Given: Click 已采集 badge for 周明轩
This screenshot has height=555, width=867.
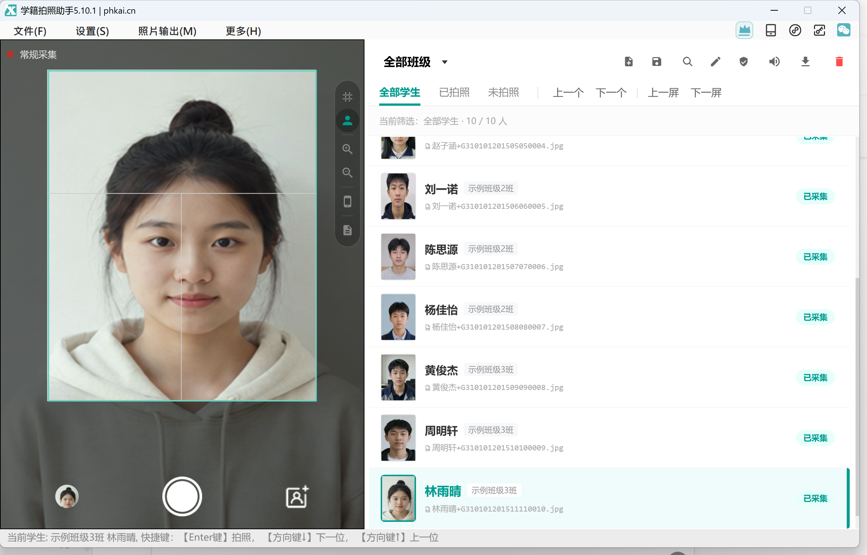Looking at the screenshot, I should point(815,438).
